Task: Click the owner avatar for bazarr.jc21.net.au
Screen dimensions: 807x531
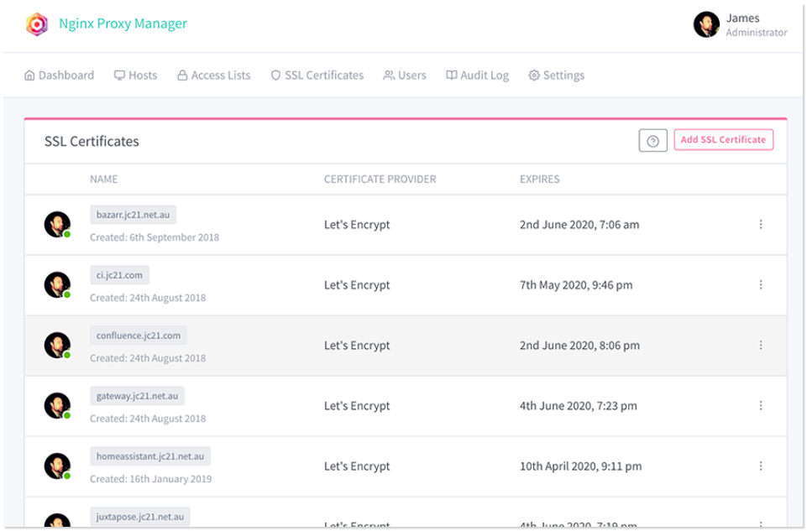Action: [57, 225]
